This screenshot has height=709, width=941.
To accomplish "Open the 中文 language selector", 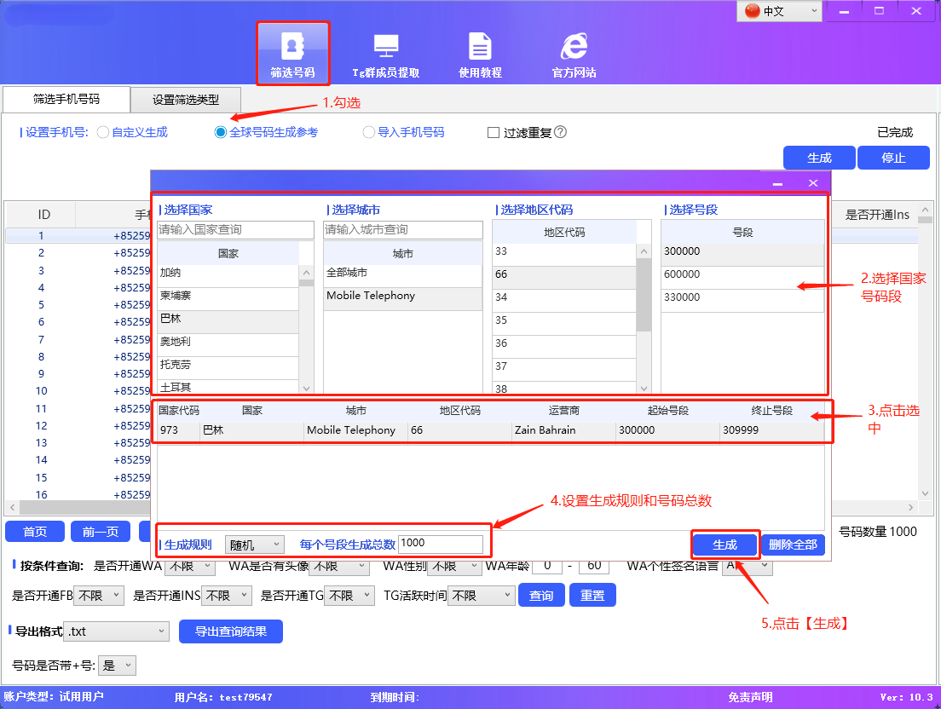I will click(780, 11).
